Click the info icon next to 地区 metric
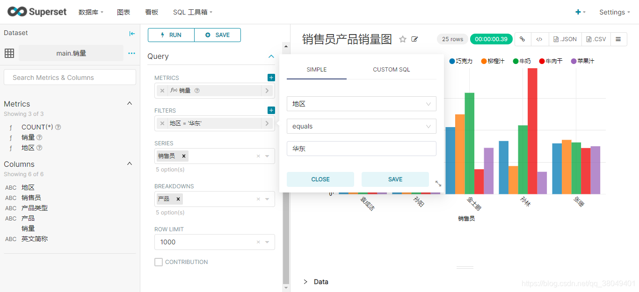Screen dimensions: 639x292 tap(39, 148)
